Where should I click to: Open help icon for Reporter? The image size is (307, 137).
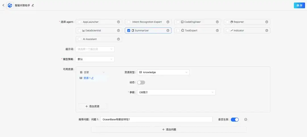[267, 22]
